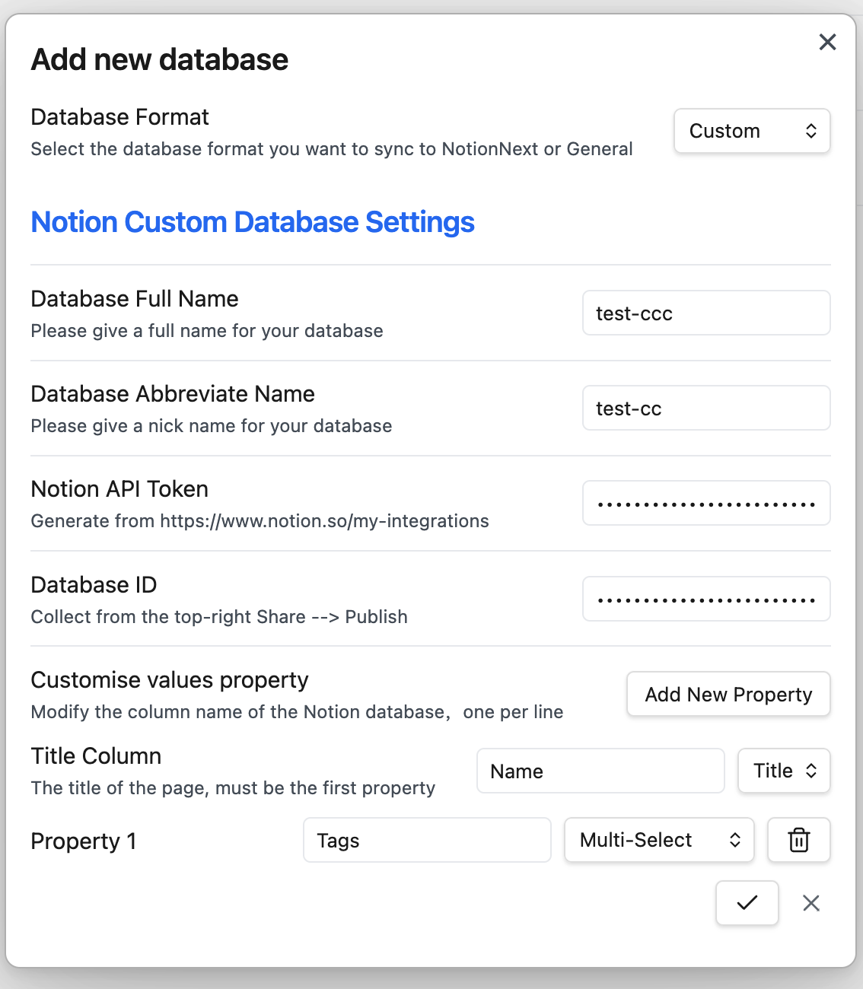The image size is (863, 989).
Task: Click the chevron on the Custom dropdown
Action: point(810,131)
